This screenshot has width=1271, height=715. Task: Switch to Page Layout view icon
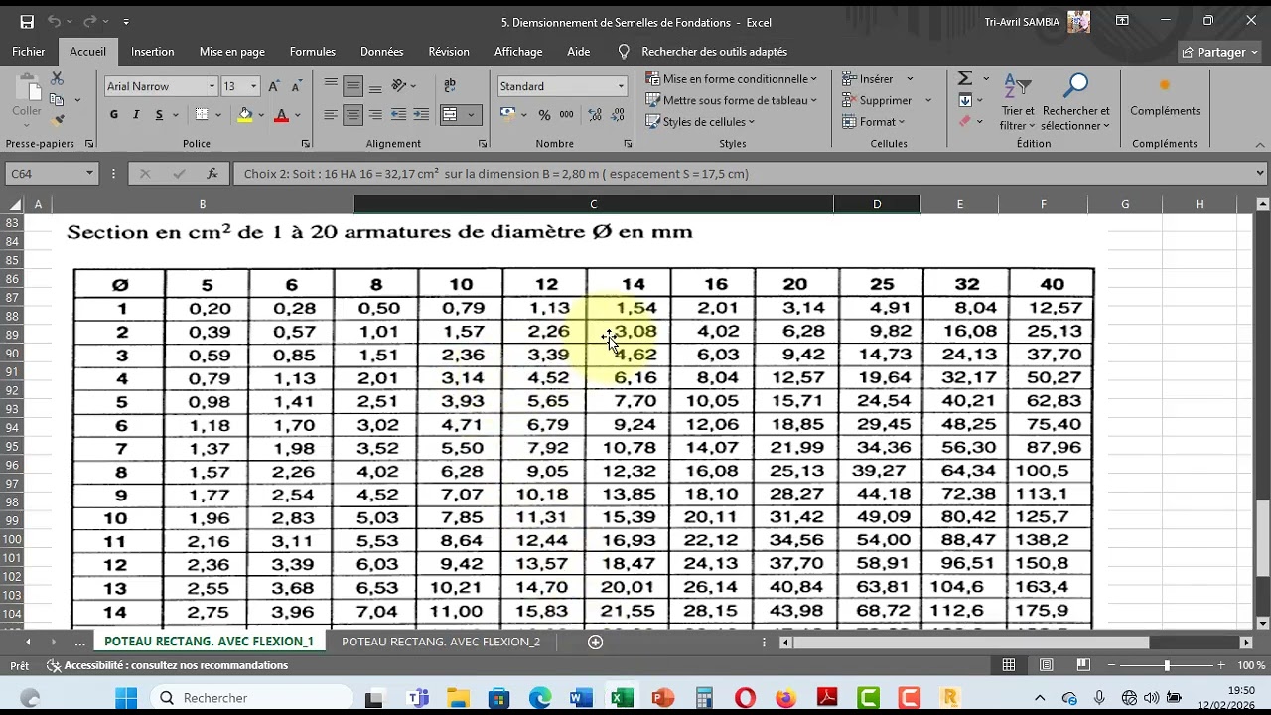click(1046, 665)
